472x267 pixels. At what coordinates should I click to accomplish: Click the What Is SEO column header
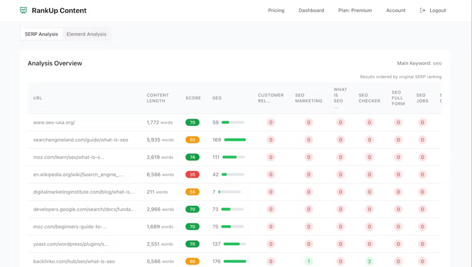point(341,98)
